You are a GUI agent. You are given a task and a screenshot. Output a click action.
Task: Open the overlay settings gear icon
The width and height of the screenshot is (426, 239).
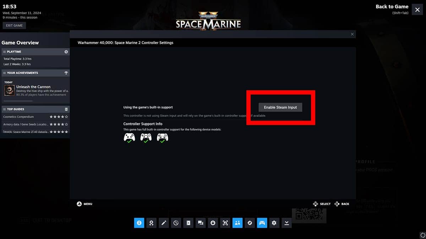[x=274, y=223]
